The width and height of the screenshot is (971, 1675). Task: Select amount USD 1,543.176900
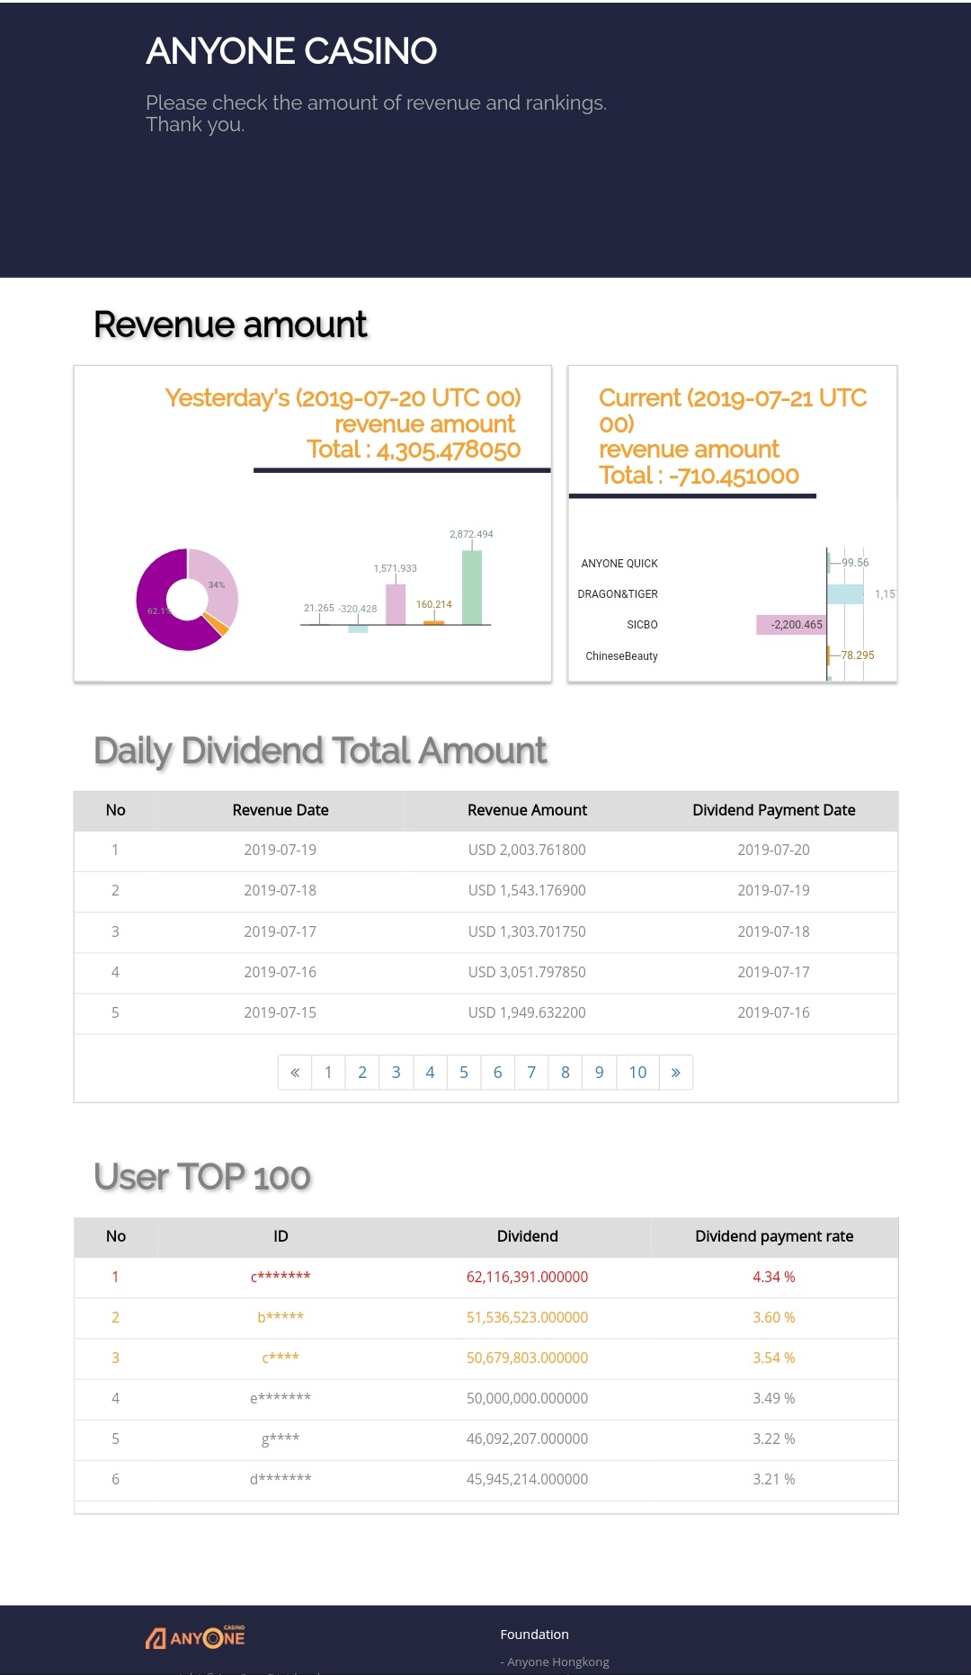point(527,890)
